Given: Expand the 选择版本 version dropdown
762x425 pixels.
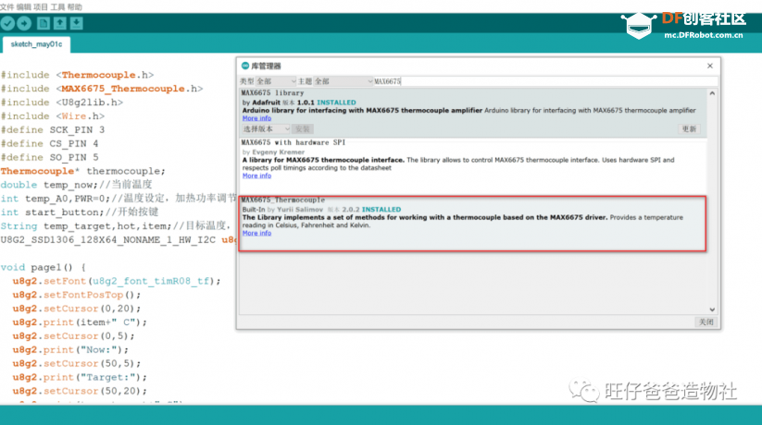Looking at the screenshot, I should click(x=266, y=128).
